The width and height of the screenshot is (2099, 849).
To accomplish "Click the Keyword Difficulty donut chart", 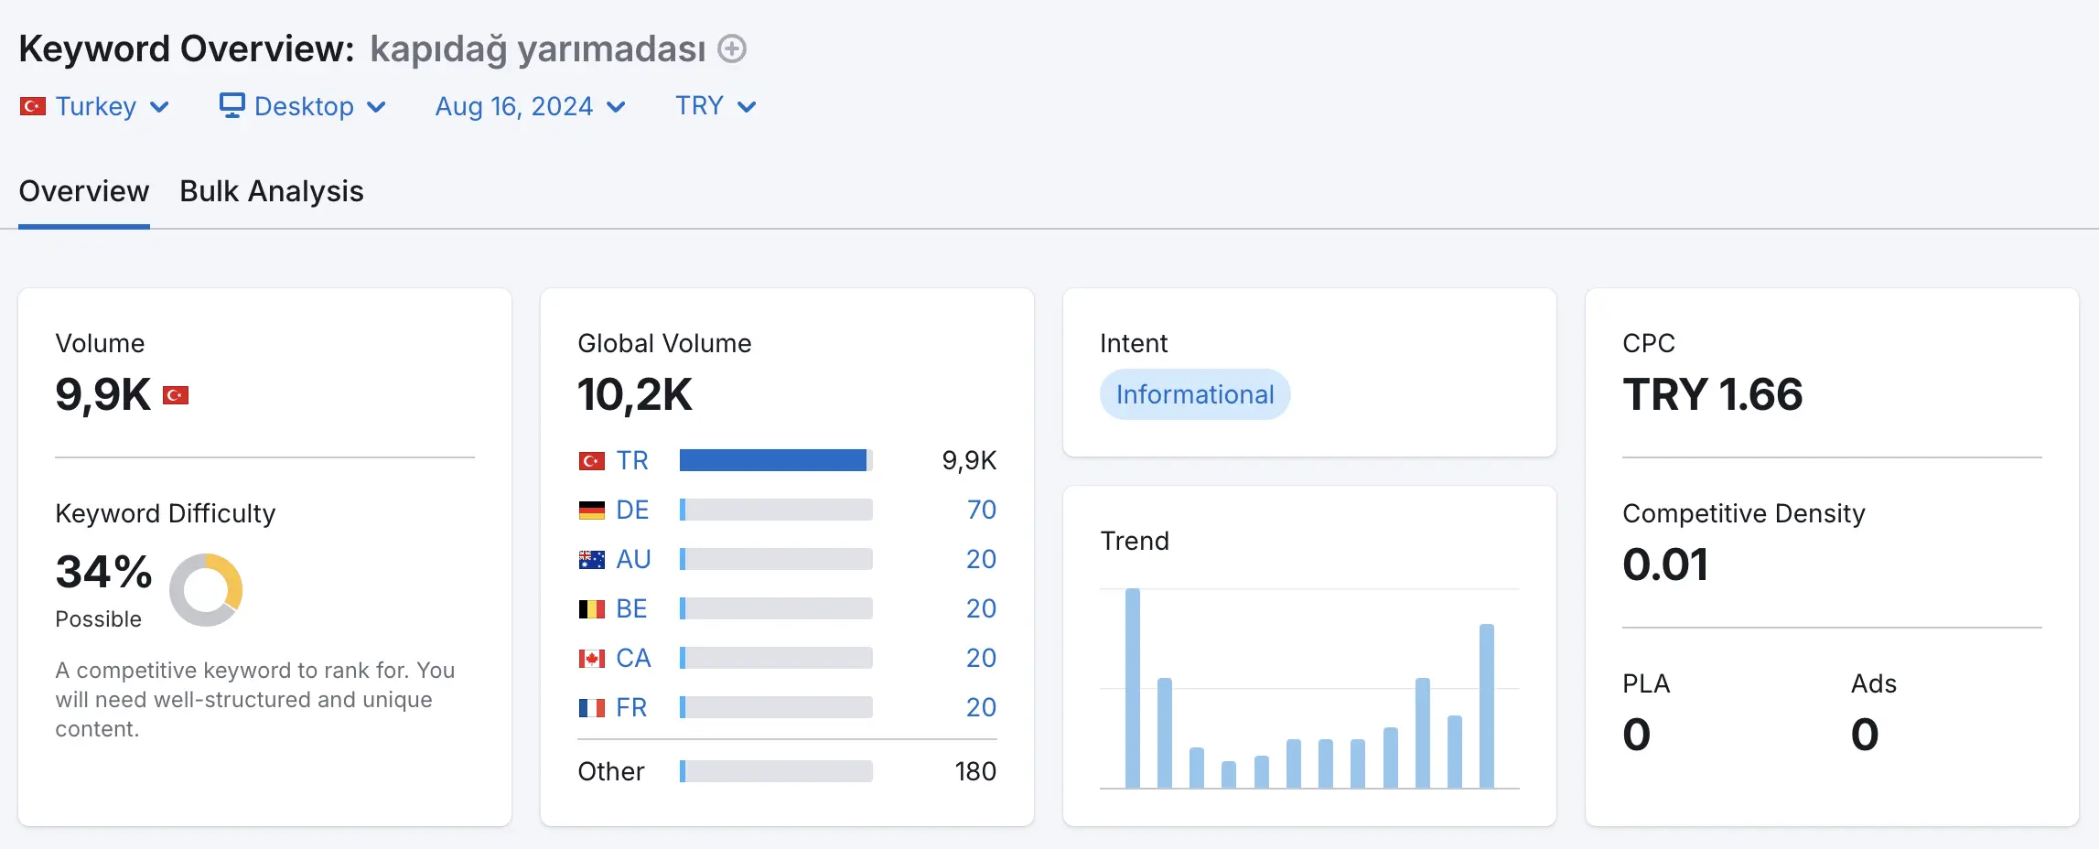I will [x=206, y=590].
